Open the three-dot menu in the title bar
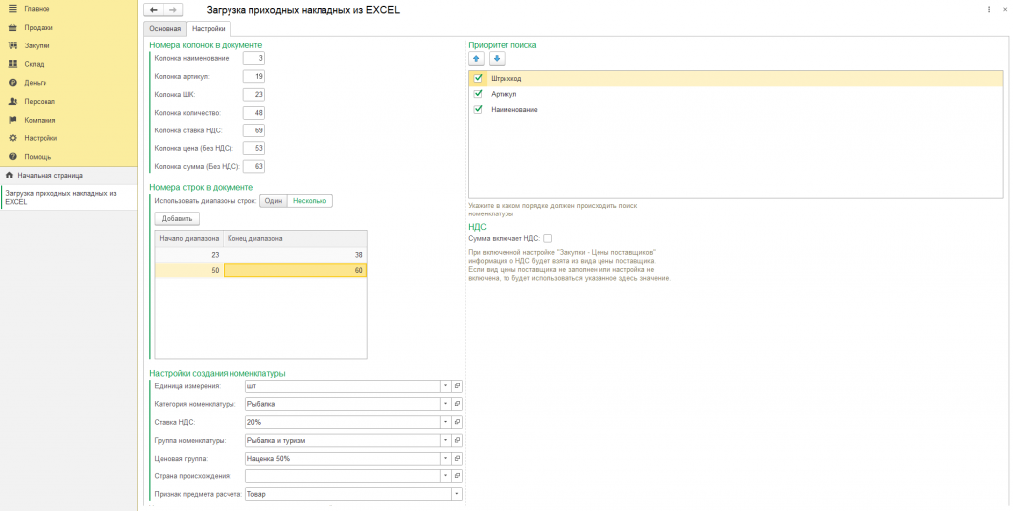The image size is (1013, 511). tap(989, 9)
